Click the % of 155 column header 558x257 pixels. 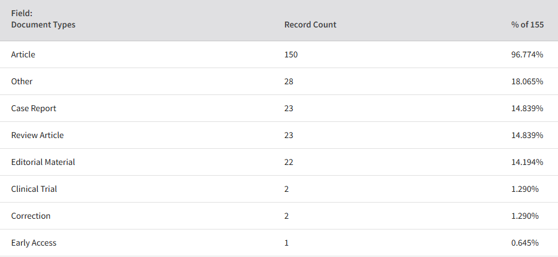(x=527, y=25)
